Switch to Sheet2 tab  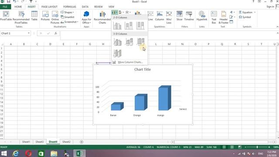(x=66, y=142)
